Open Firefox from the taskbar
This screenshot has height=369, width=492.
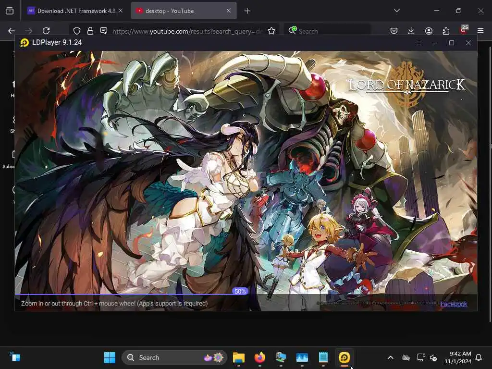click(260, 357)
